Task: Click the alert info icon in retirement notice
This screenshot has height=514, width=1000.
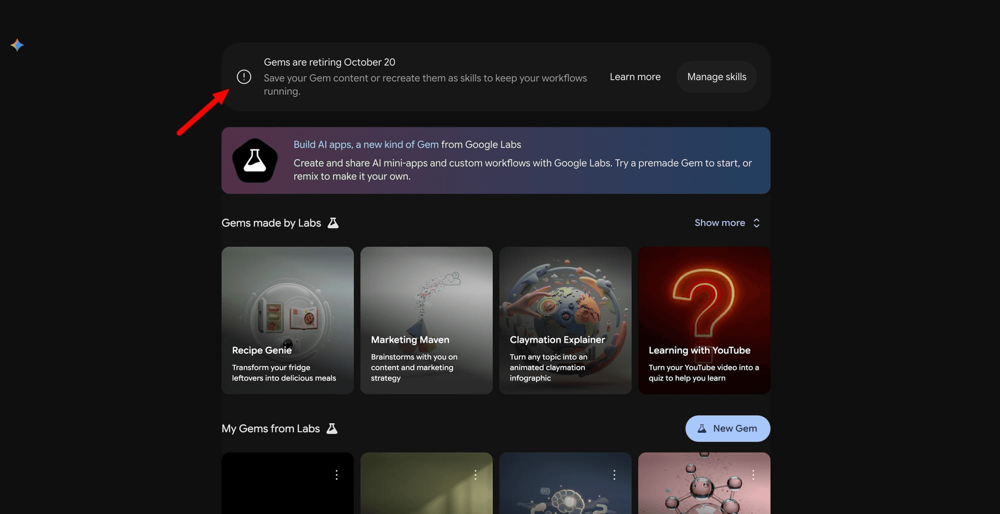Action: pyautogui.click(x=244, y=77)
